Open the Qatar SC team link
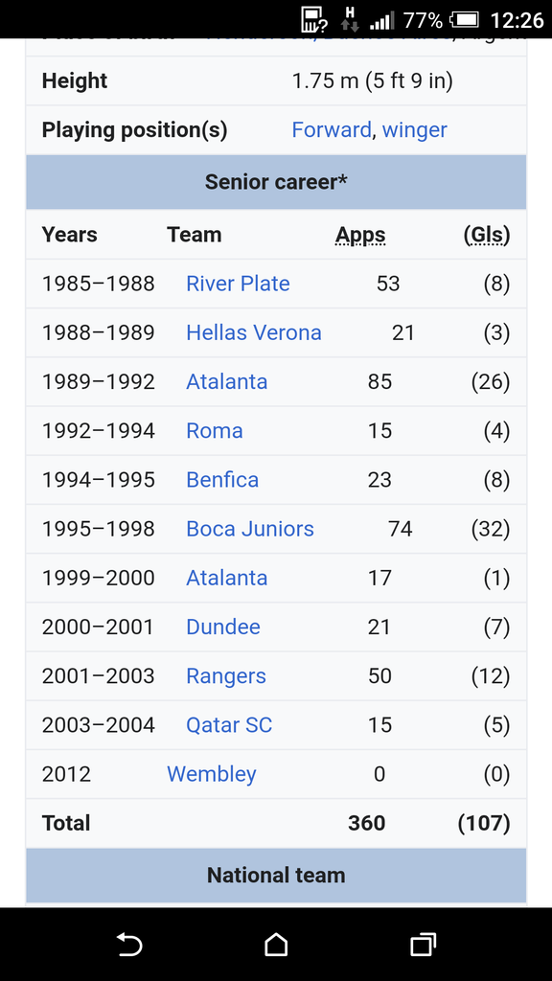This screenshot has width=552, height=981. coord(229,725)
